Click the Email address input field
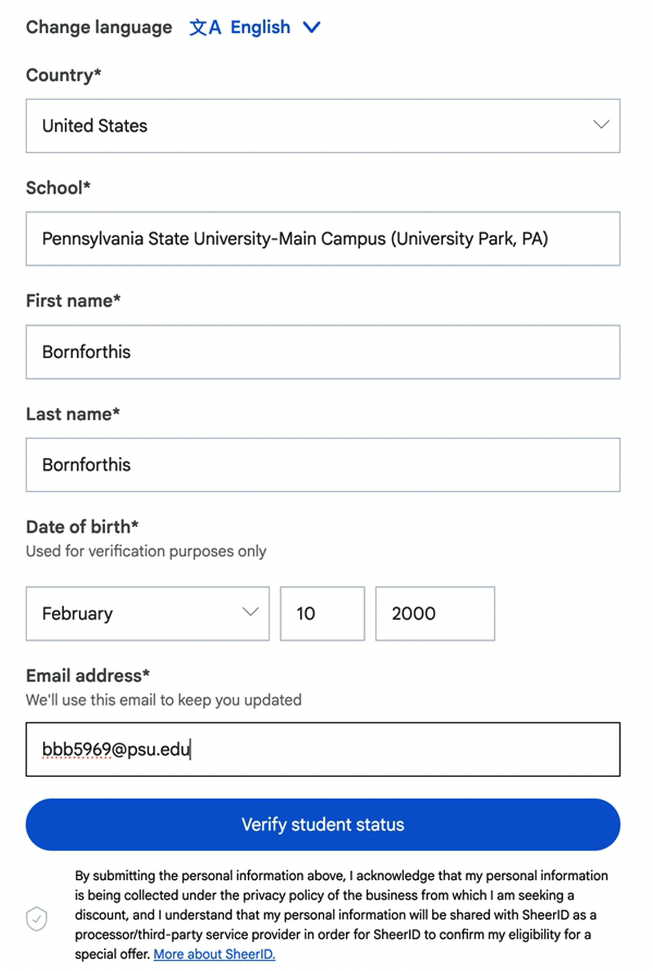The image size is (653, 971). [x=323, y=749]
